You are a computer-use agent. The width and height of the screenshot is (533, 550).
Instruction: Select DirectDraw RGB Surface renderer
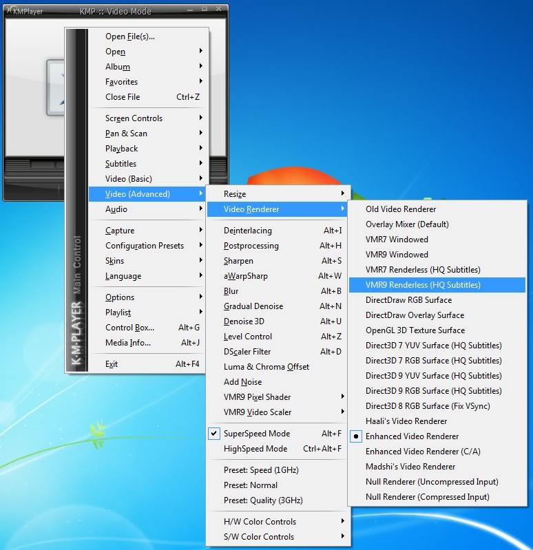[437, 300]
